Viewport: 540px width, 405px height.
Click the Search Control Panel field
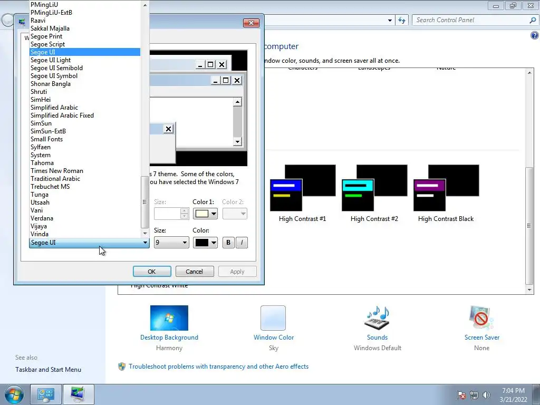471,21
